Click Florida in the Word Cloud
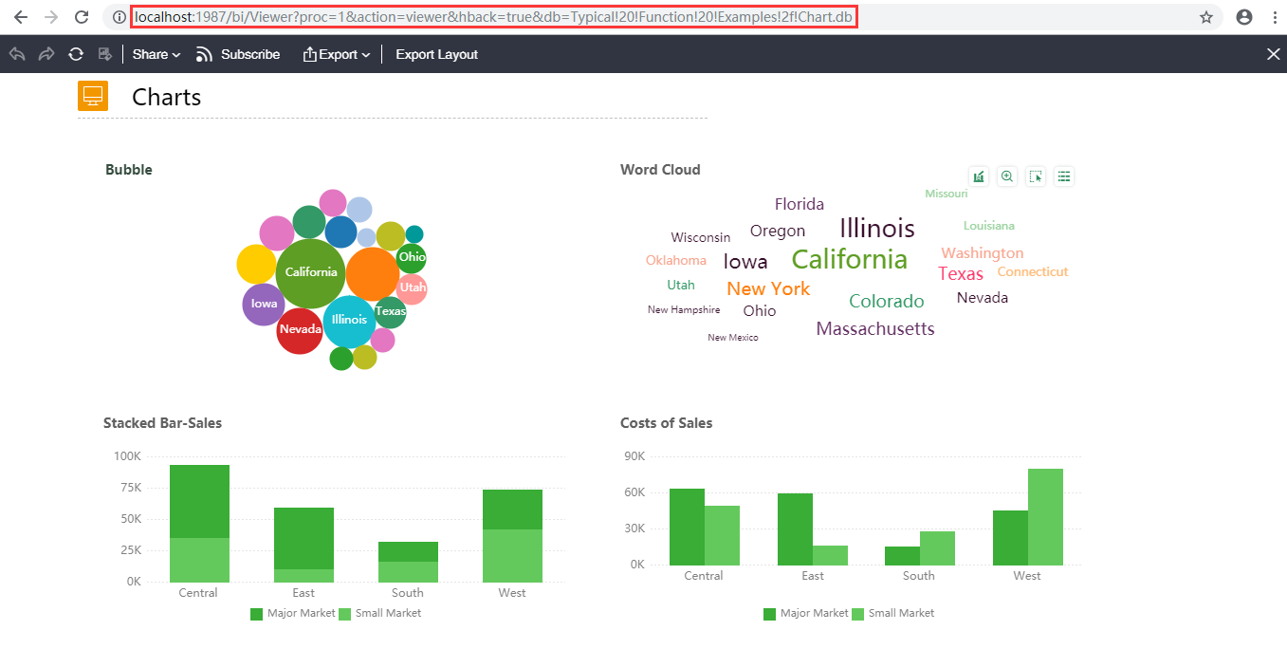The image size is (1287, 649). [800, 204]
